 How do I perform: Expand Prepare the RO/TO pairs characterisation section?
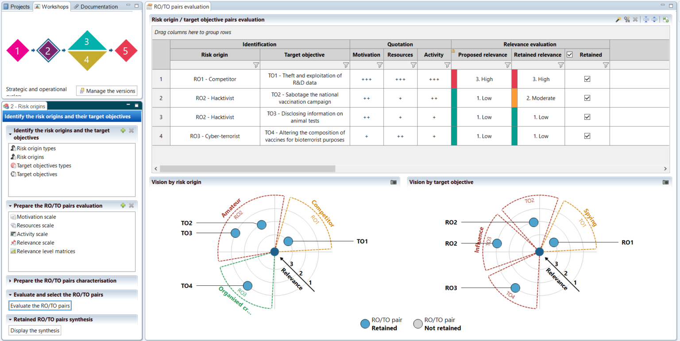(10, 281)
